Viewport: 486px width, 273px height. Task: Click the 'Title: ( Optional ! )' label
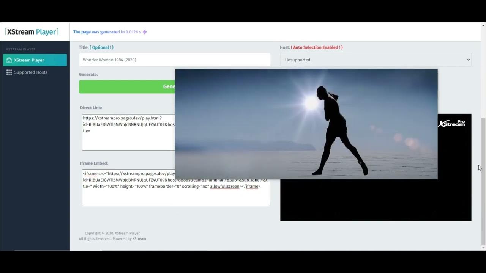click(x=96, y=47)
